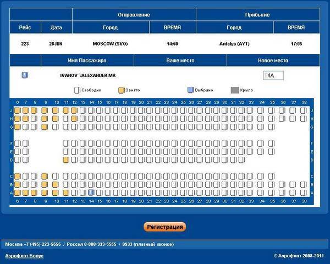
Task: Click the blue selected seat 14A
Action: (x=91, y=193)
